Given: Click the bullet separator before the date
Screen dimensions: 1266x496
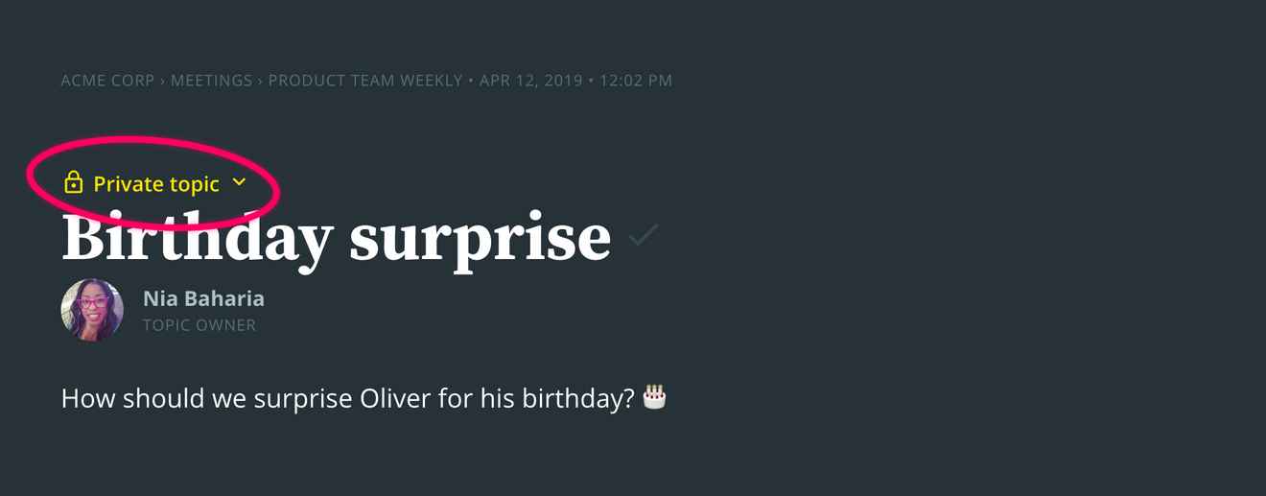Looking at the screenshot, I should [471, 81].
